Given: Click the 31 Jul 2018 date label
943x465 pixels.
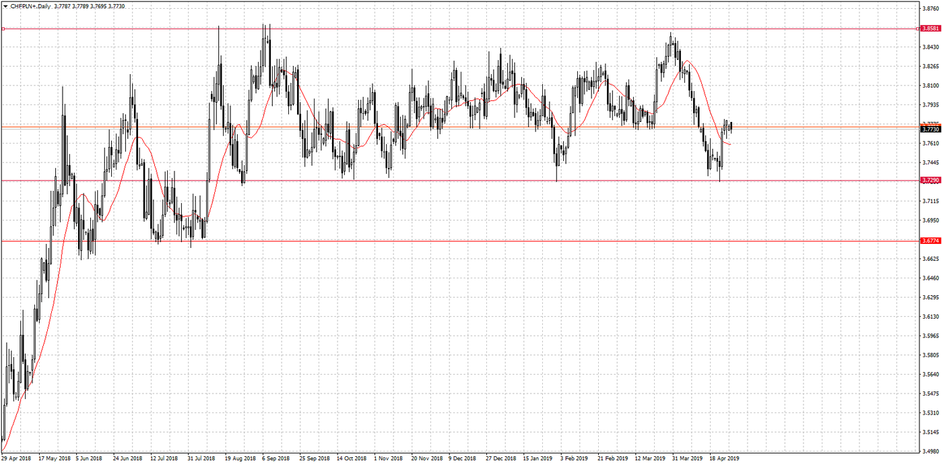Looking at the screenshot, I should [x=201, y=458].
